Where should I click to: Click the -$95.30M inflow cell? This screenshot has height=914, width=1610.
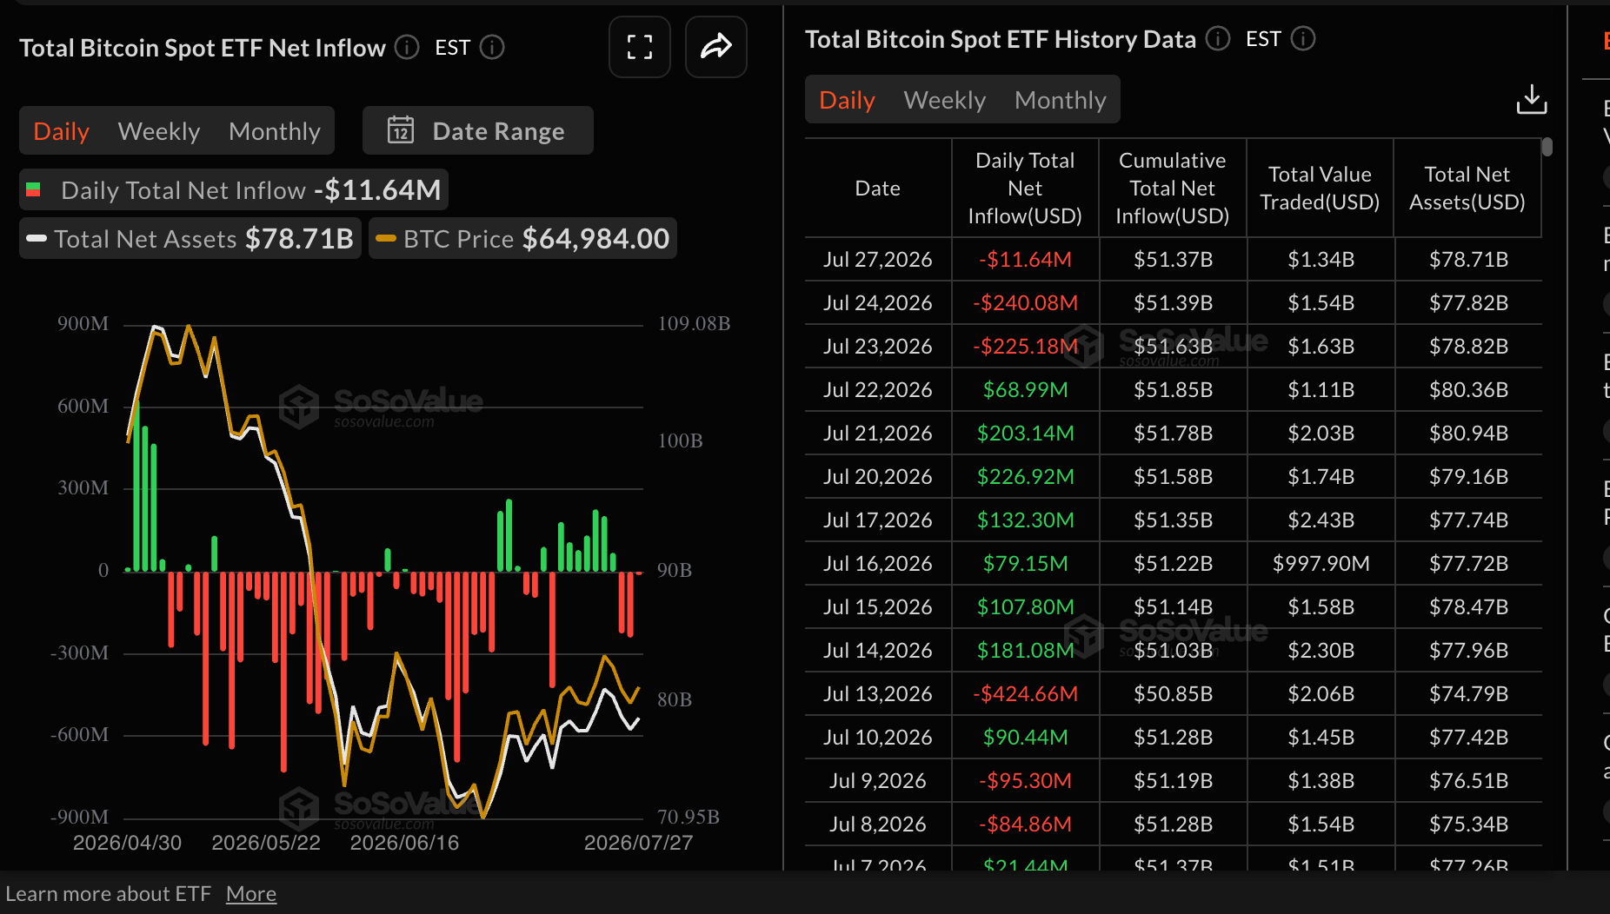[x=1026, y=780]
